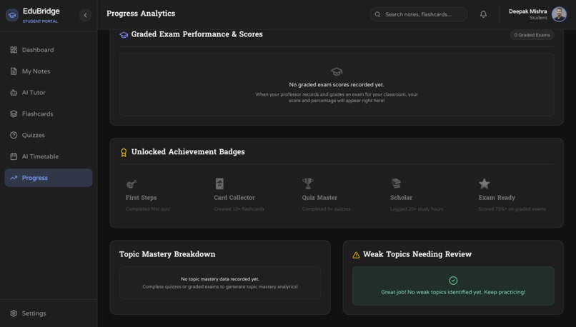576x327 pixels.
Task: Click the Exam Ready badge title
Action: pos(497,198)
